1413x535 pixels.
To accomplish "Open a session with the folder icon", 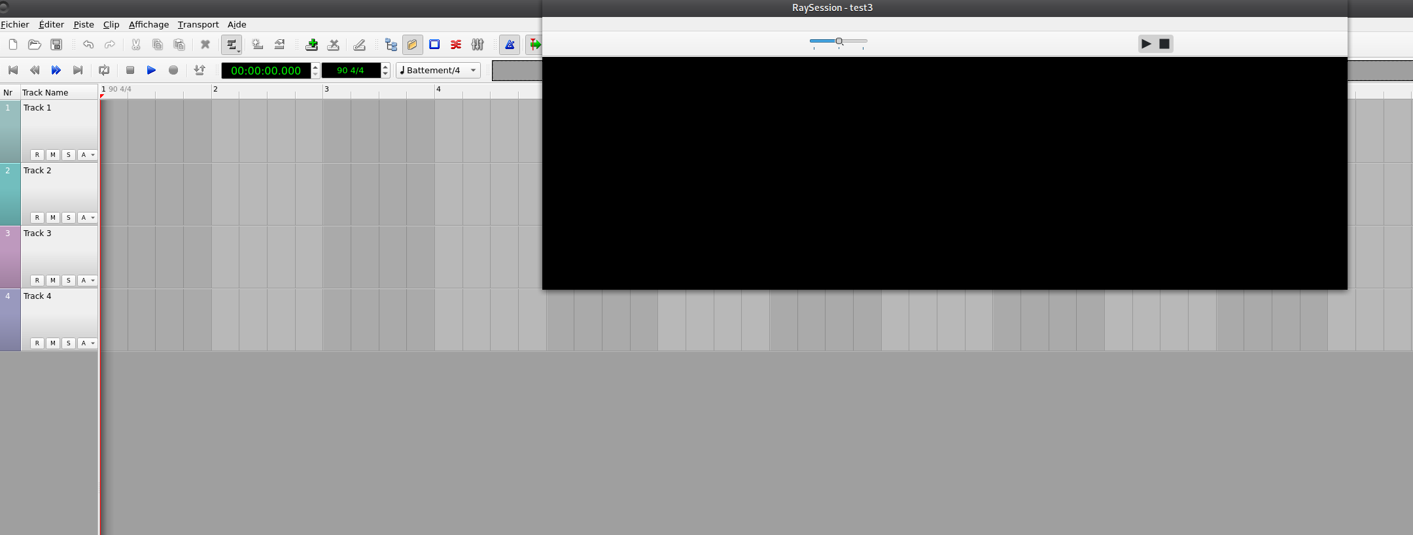I will 35,44.
